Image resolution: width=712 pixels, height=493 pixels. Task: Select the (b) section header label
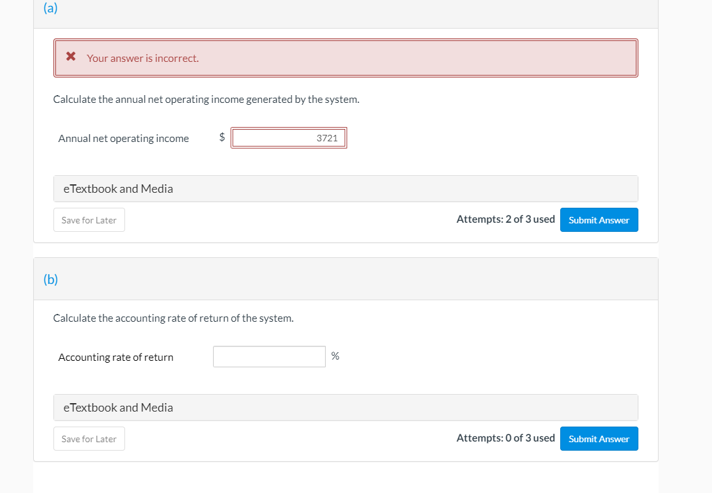click(x=51, y=280)
